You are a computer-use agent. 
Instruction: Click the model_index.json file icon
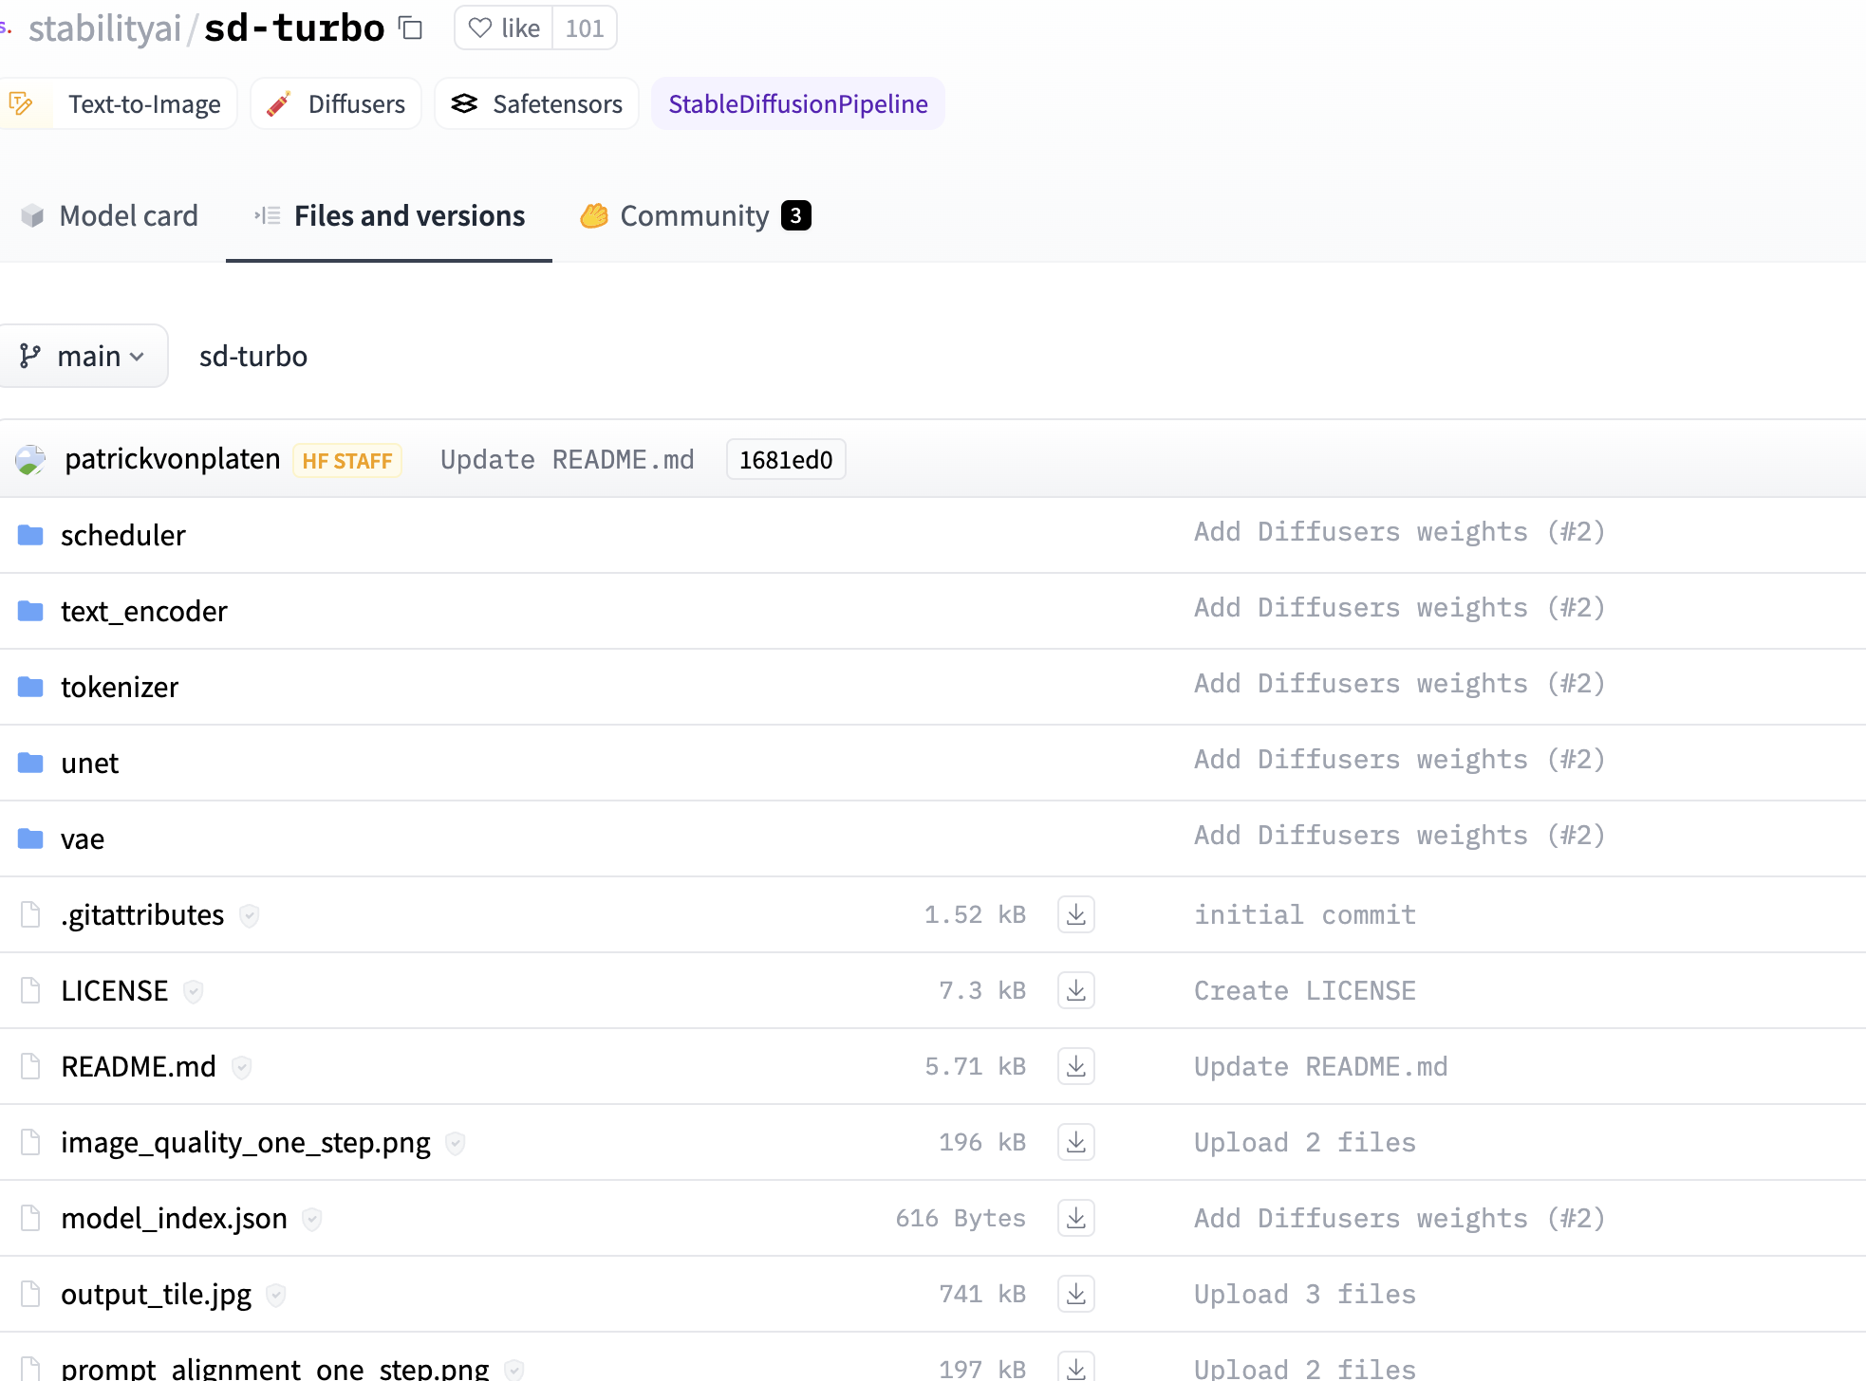30,1219
